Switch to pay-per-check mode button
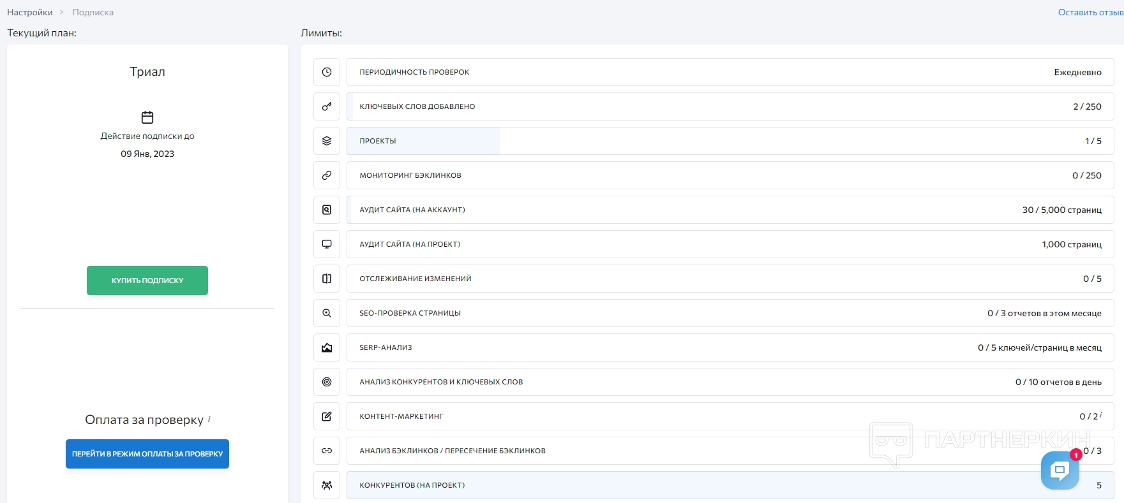This screenshot has height=503, width=1124. (147, 454)
